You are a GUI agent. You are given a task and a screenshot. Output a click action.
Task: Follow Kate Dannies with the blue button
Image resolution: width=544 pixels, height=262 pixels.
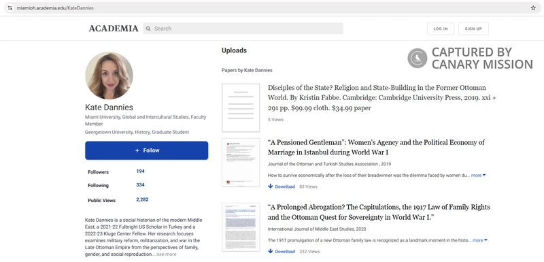pyautogui.click(x=146, y=150)
